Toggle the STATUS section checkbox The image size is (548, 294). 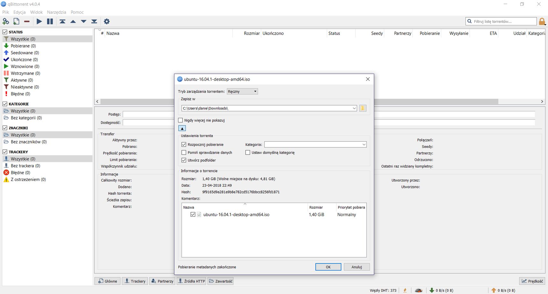pos(5,32)
